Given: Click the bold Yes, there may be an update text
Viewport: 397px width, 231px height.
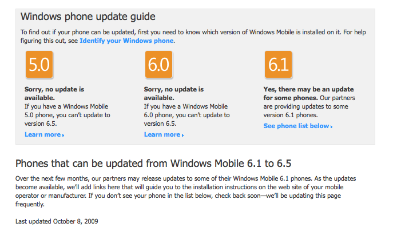Looking at the screenshot, I should click(308, 93).
